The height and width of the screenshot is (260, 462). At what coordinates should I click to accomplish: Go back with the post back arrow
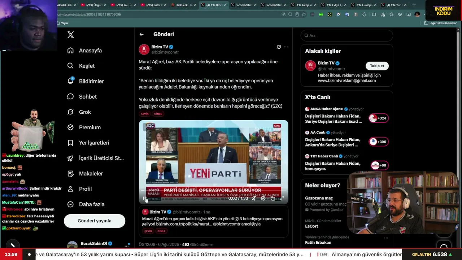tap(141, 34)
